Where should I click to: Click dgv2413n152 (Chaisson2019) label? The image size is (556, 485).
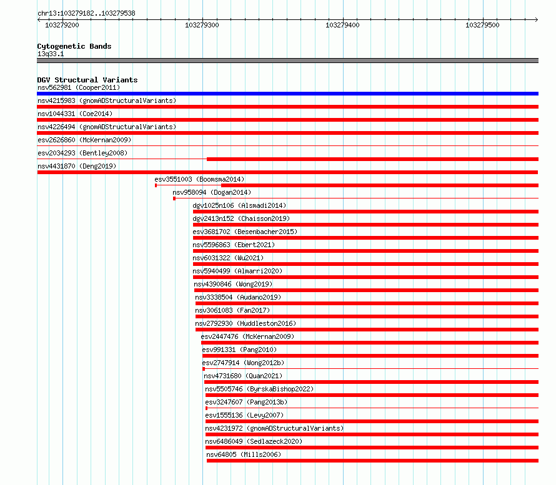241,218
